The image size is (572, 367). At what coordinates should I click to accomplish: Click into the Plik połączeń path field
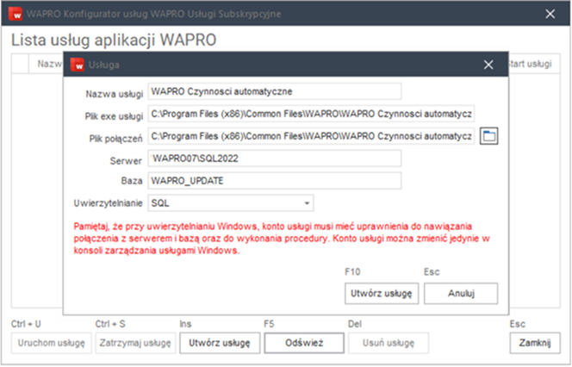tap(310, 136)
